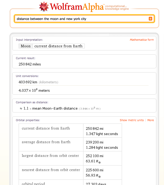Click the Input interpretation pod title
Viewport: 164px width, 185px height.
29,40
